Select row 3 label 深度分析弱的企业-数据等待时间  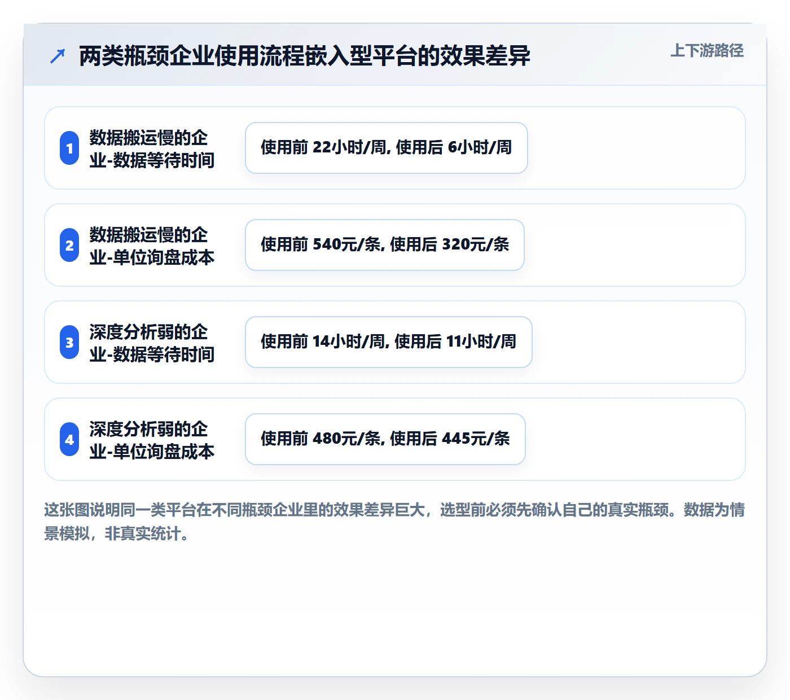pyautogui.click(x=152, y=343)
